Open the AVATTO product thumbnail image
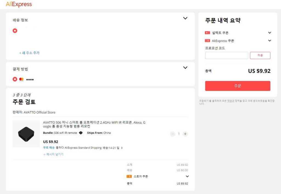Screen dimensions: 281x194 tap(26, 134)
